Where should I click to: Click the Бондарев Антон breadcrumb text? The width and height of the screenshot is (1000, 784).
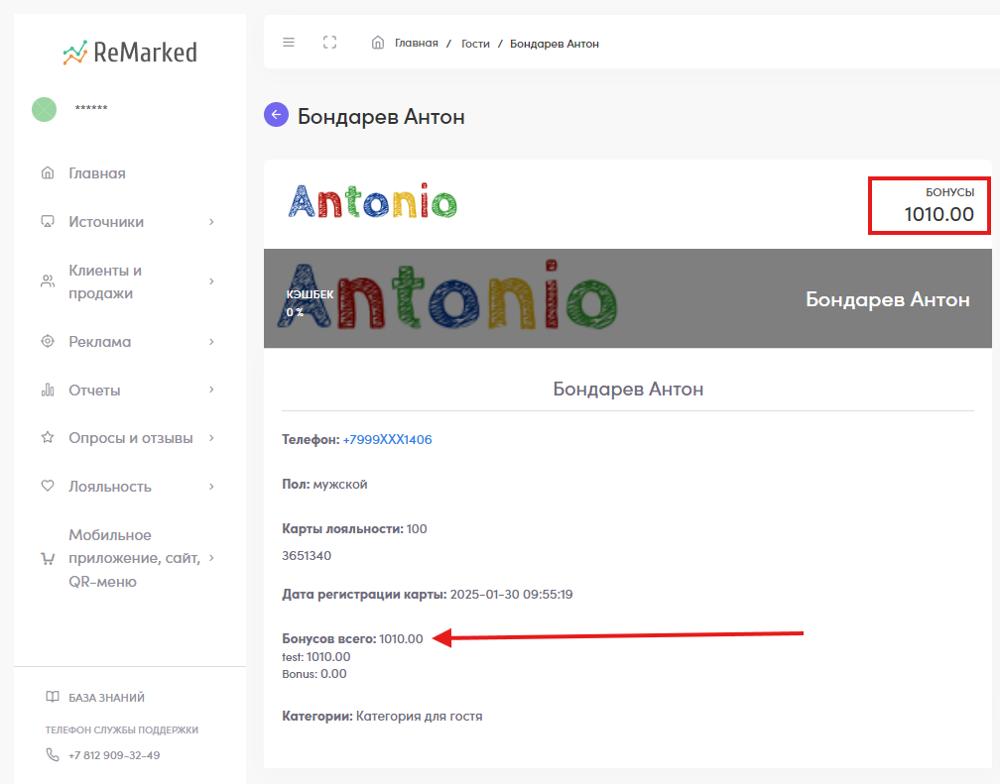point(555,44)
